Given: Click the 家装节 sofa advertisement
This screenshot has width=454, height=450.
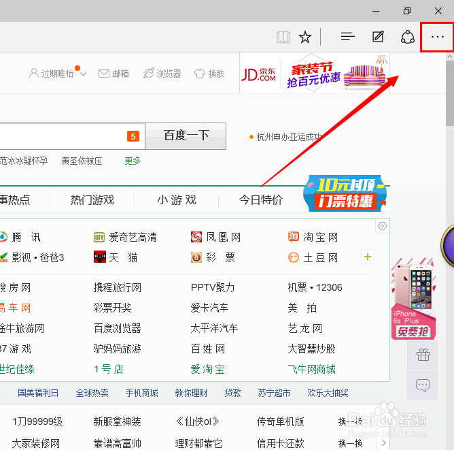Looking at the screenshot, I should tap(336, 73).
